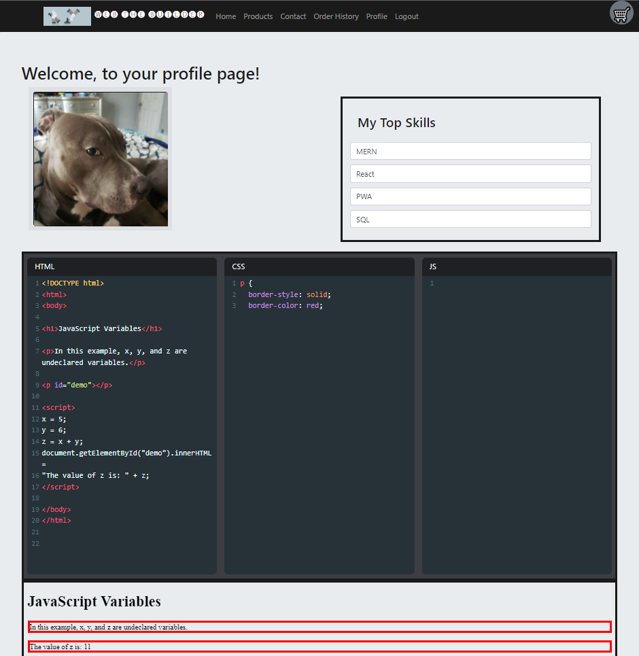Open the shopping cart icon
The height and width of the screenshot is (656, 639).
click(621, 14)
